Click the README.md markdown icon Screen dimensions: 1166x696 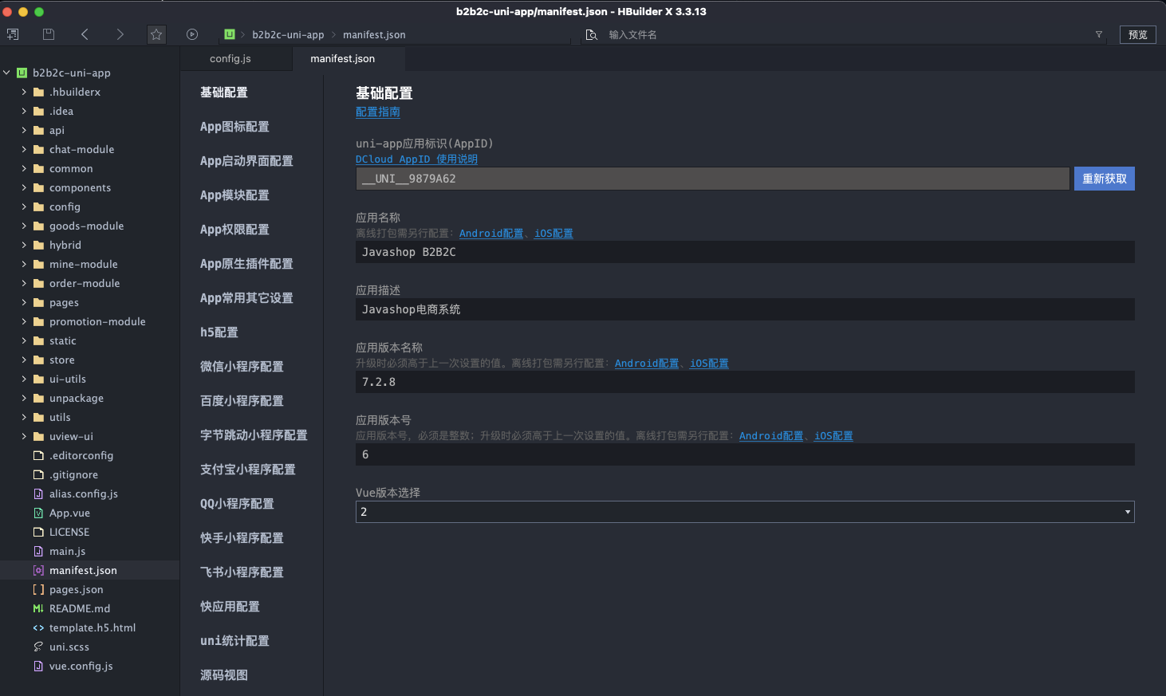pos(38,608)
